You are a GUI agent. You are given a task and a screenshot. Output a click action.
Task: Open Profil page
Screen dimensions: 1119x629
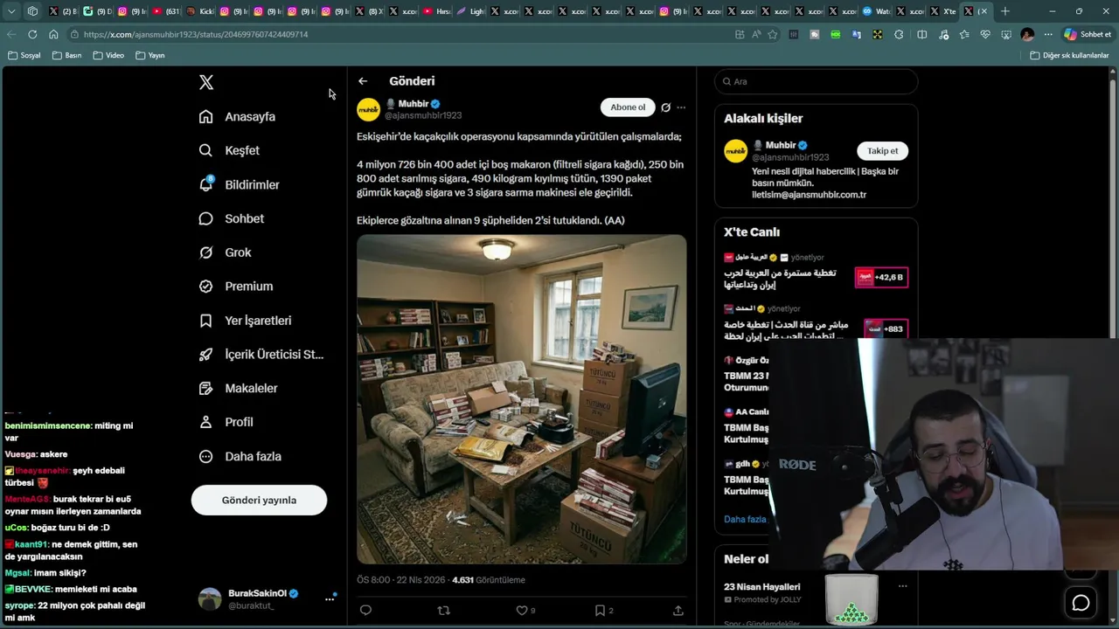point(226,422)
